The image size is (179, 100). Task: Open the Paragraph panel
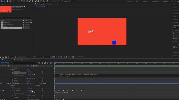[176, 53]
